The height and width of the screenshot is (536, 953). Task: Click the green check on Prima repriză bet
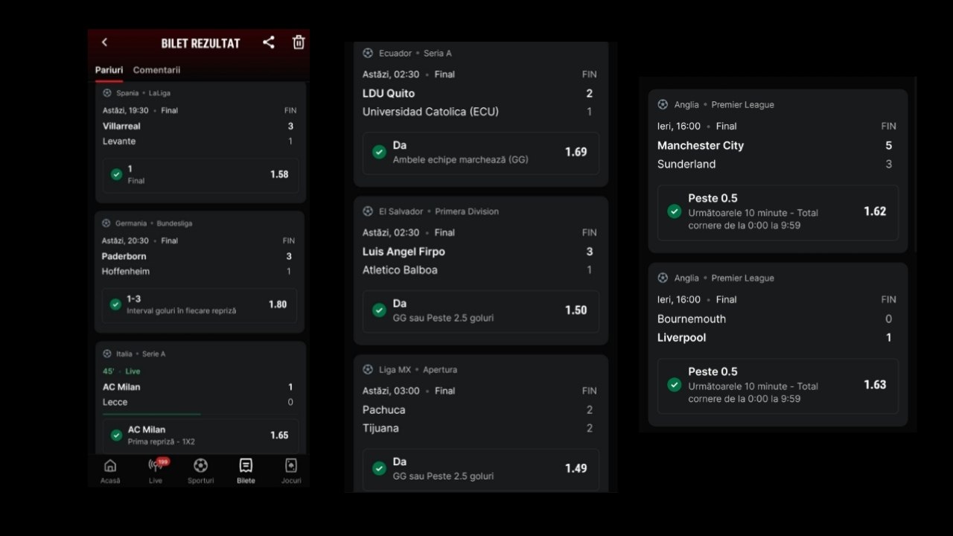[x=116, y=435]
